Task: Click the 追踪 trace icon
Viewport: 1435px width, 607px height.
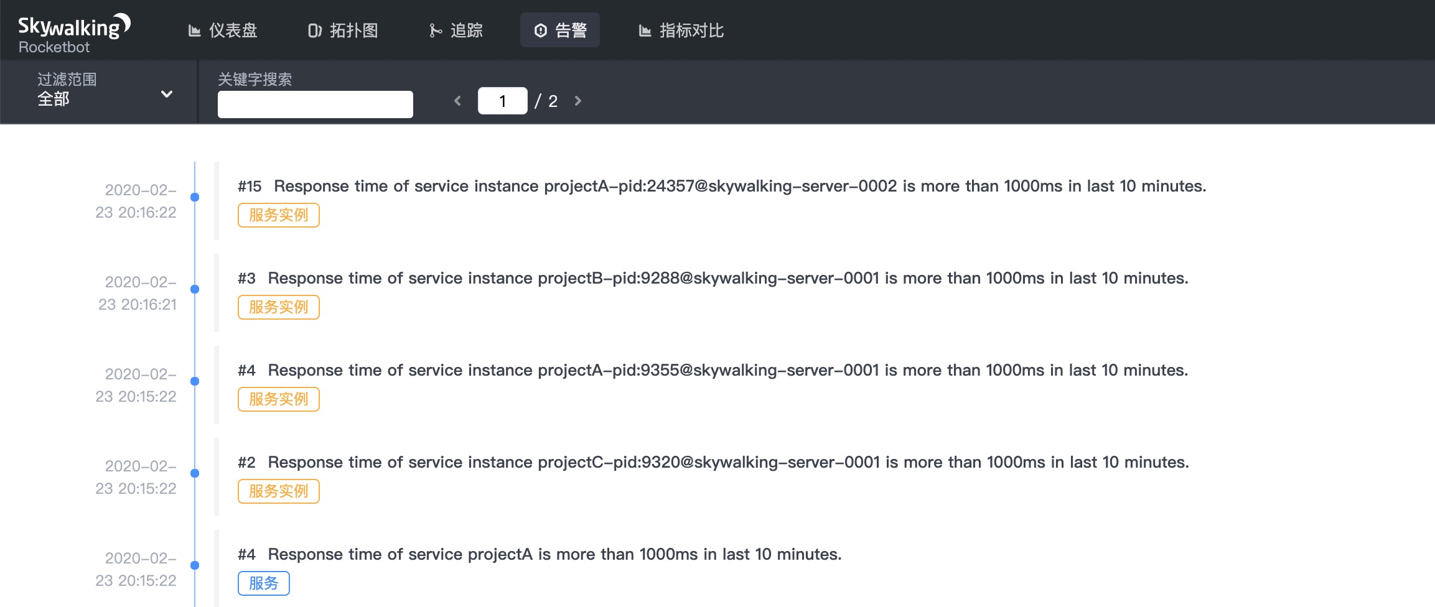Action: [x=436, y=30]
